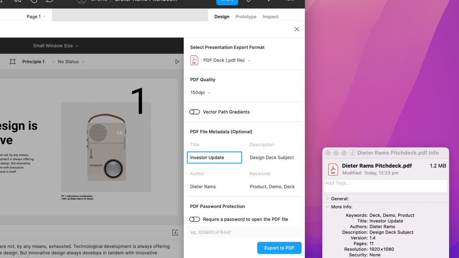Open the 150dpi PDF Quality dropdown
This screenshot has width=459, height=258.
tap(200, 92)
